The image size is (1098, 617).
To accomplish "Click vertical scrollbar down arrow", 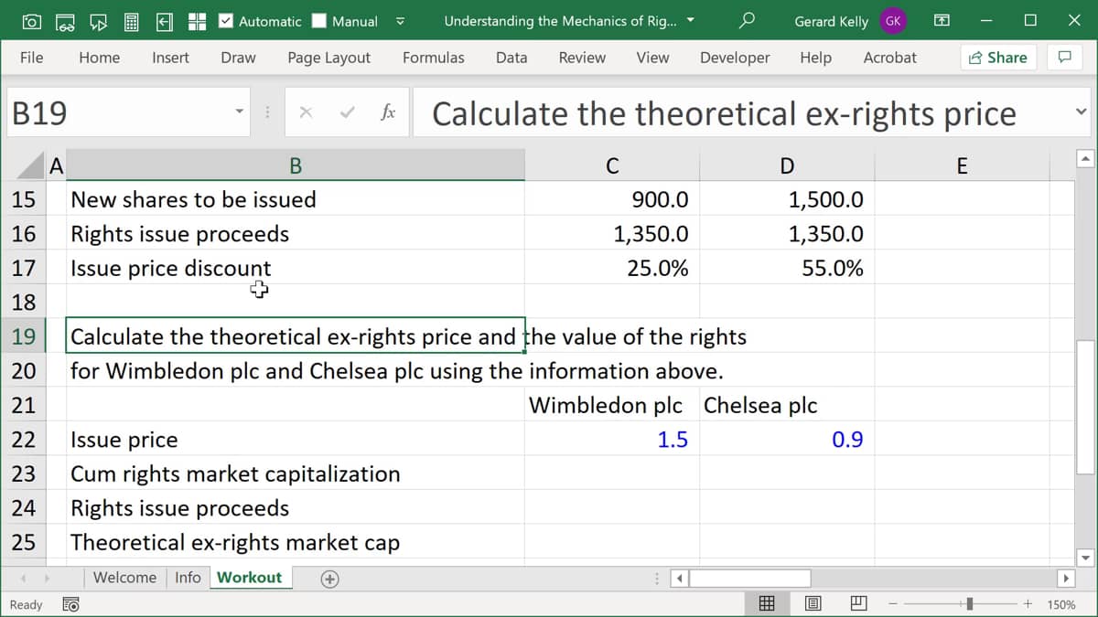I will click(x=1086, y=557).
